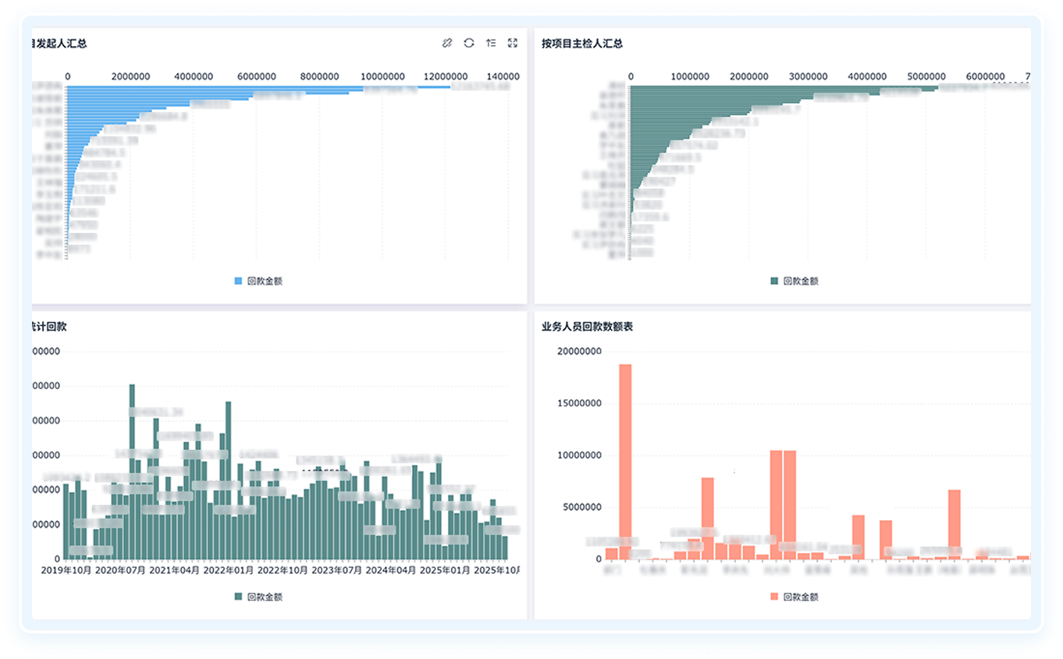
Task: Click the salmon 回款金额 legend swatch
Action: point(774,597)
